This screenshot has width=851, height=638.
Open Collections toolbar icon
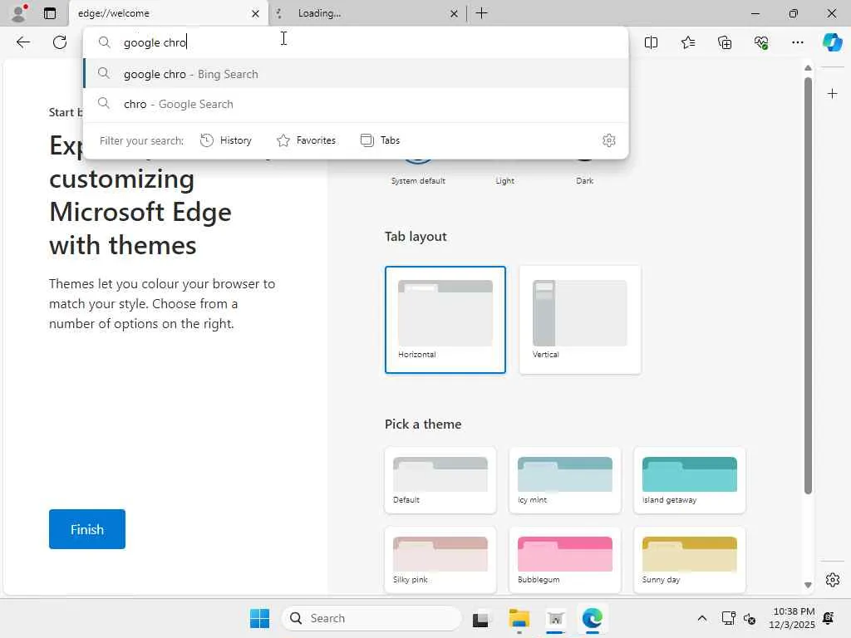coord(725,42)
